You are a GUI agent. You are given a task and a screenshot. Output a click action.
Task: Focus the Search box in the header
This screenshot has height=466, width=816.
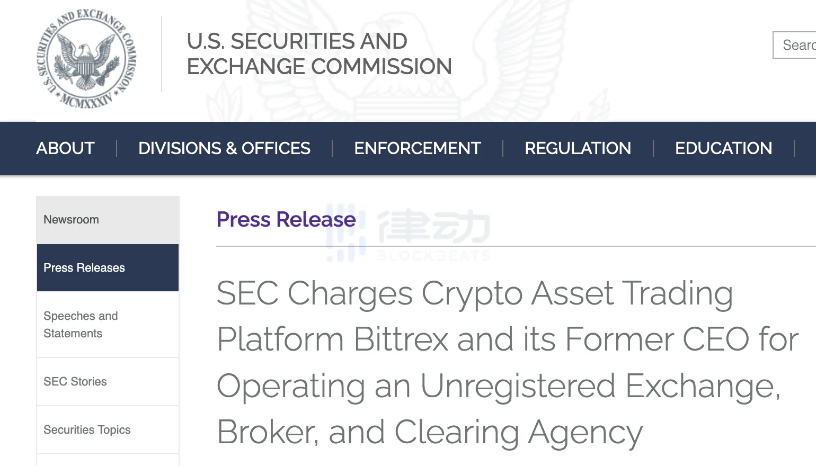point(797,45)
